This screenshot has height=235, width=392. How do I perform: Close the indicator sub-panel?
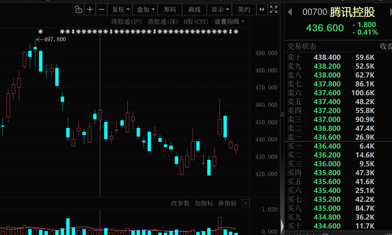pyautogui.click(x=245, y=203)
